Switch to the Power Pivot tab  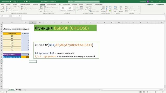point(89,4)
